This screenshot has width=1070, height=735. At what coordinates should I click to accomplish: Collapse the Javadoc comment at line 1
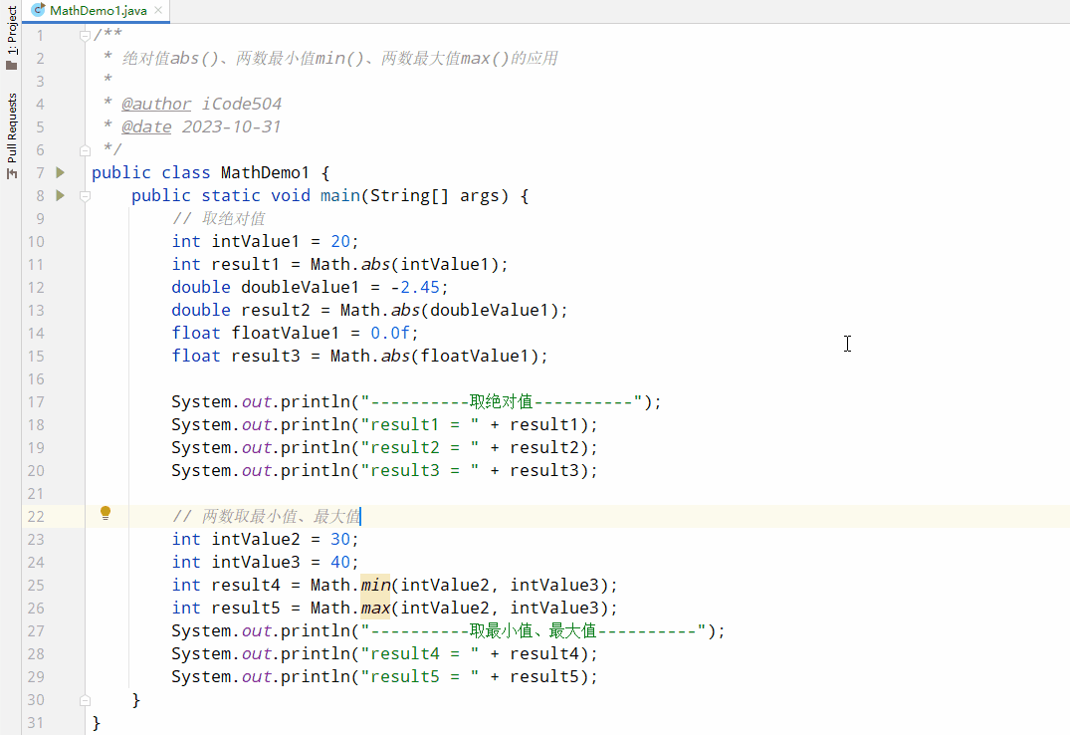tap(86, 35)
